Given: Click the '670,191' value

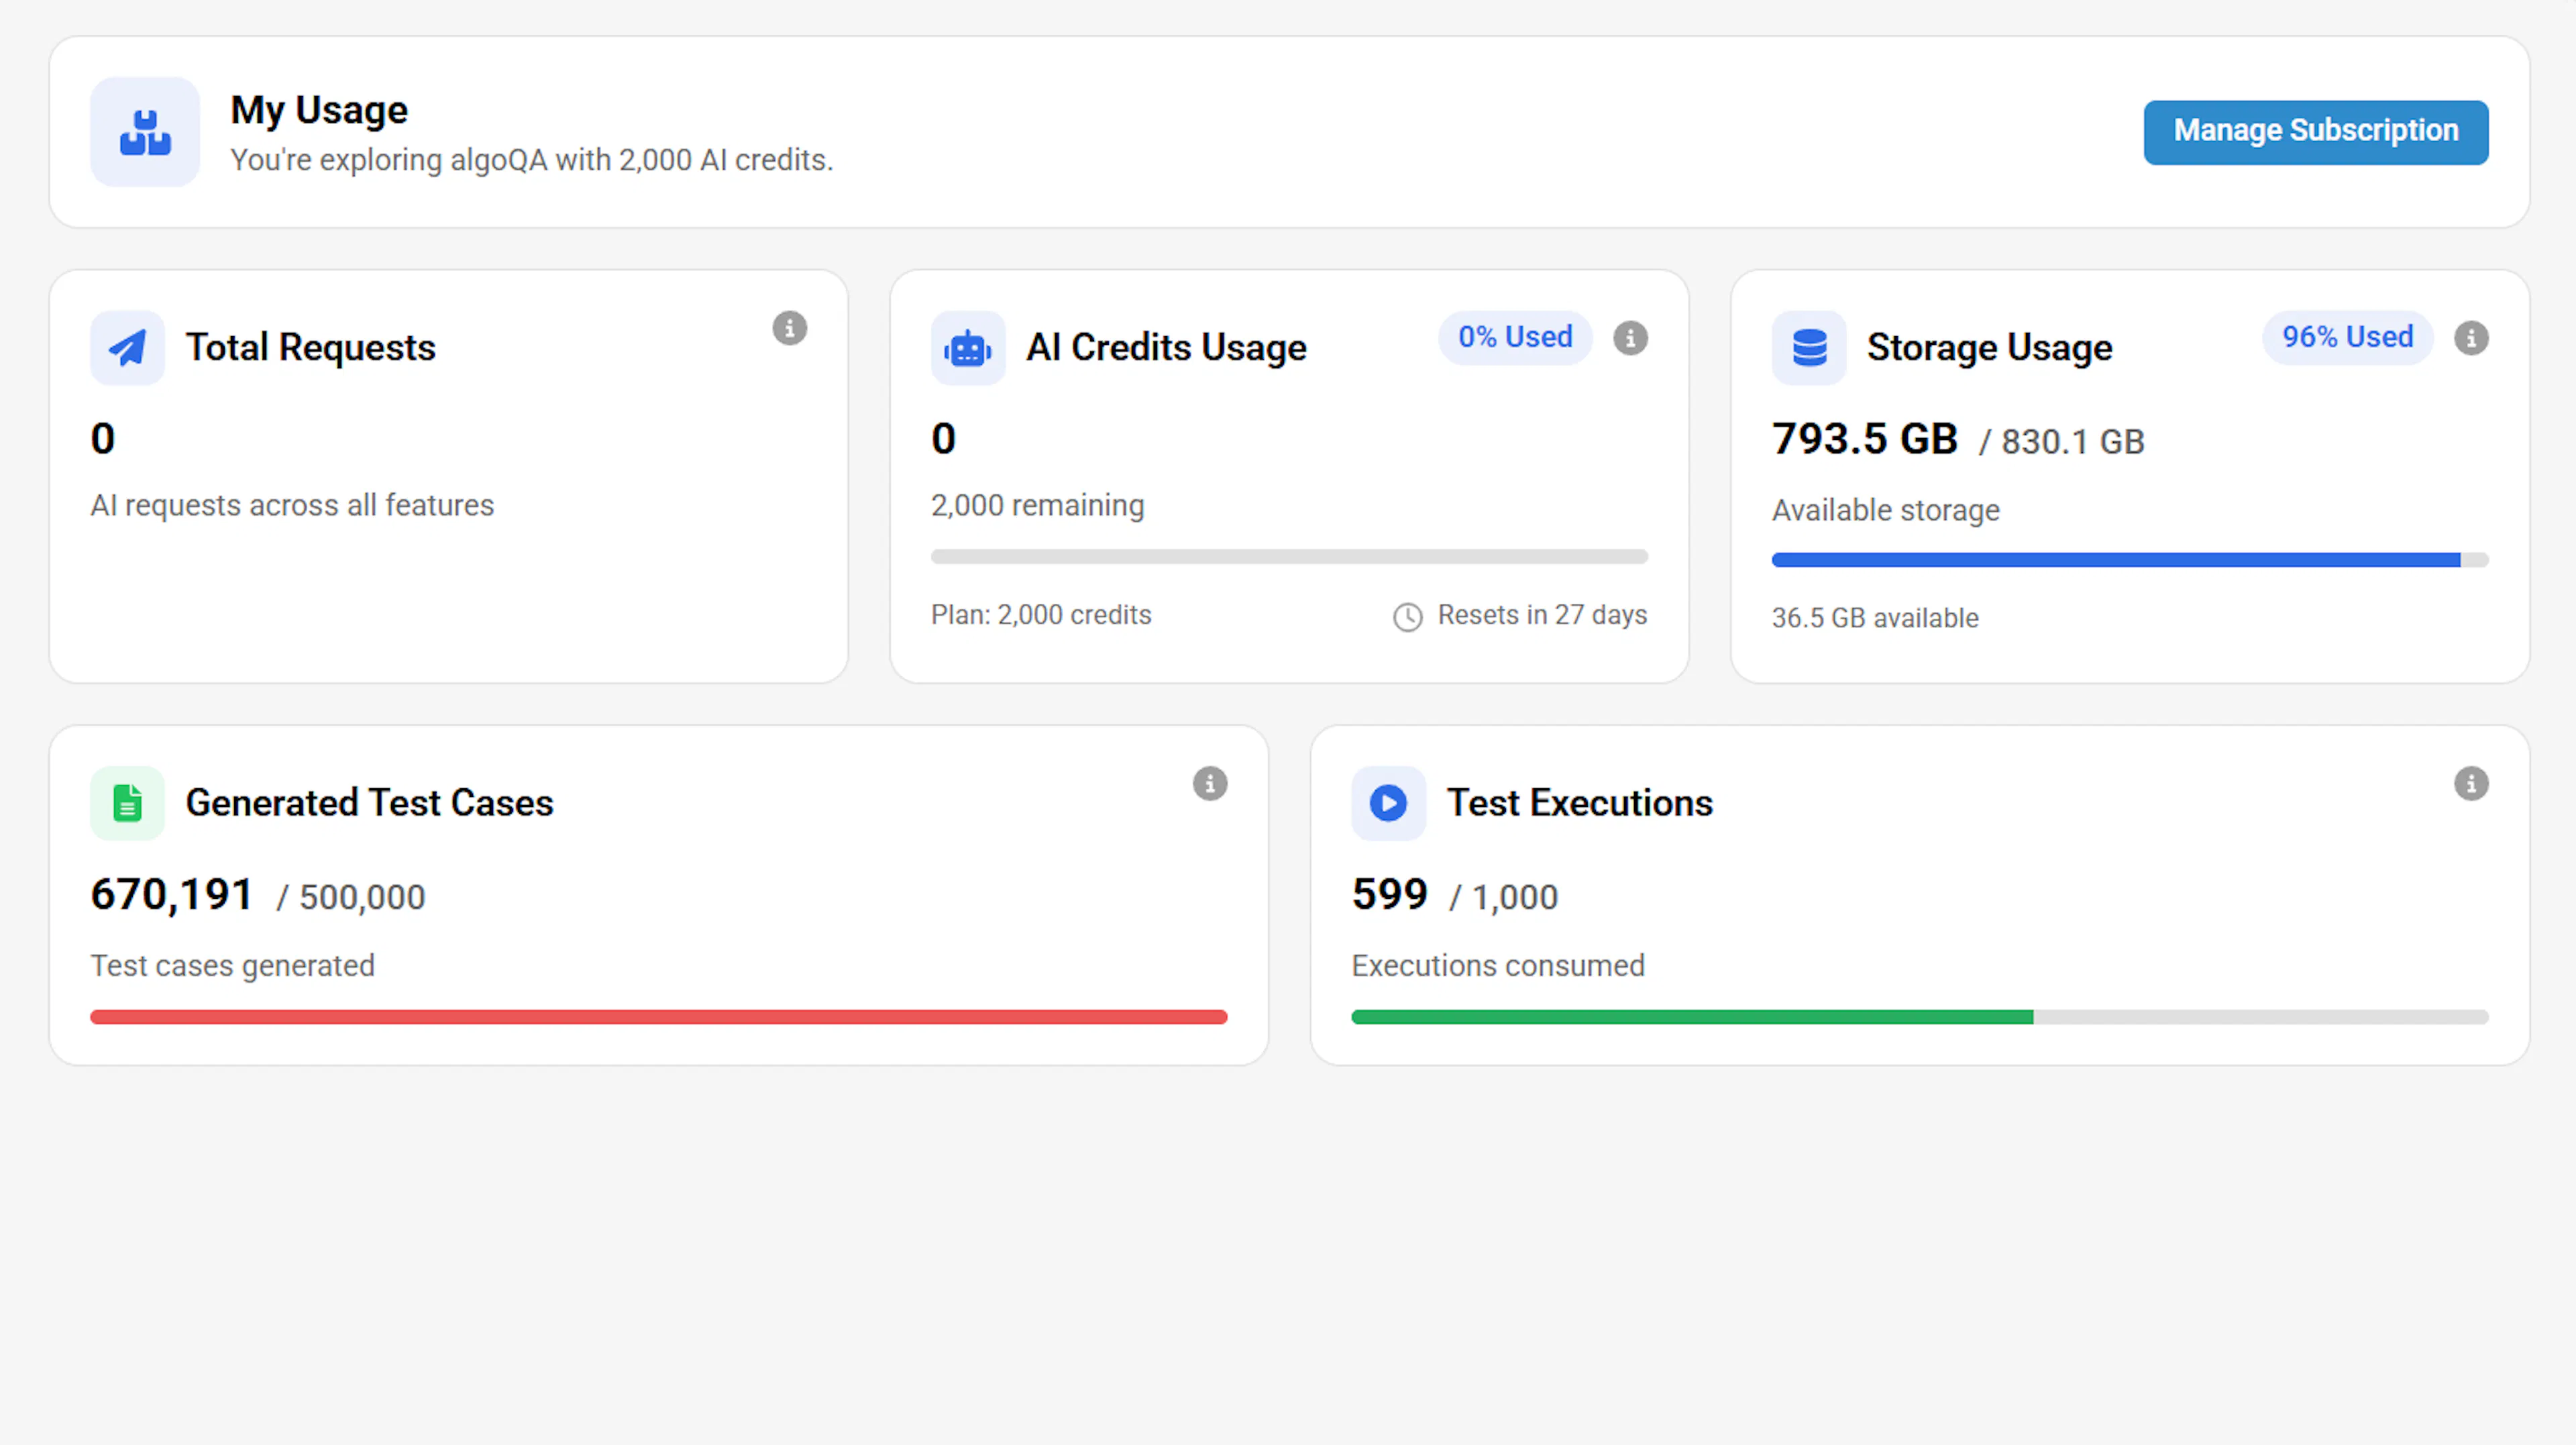Looking at the screenshot, I should [172, 895].
